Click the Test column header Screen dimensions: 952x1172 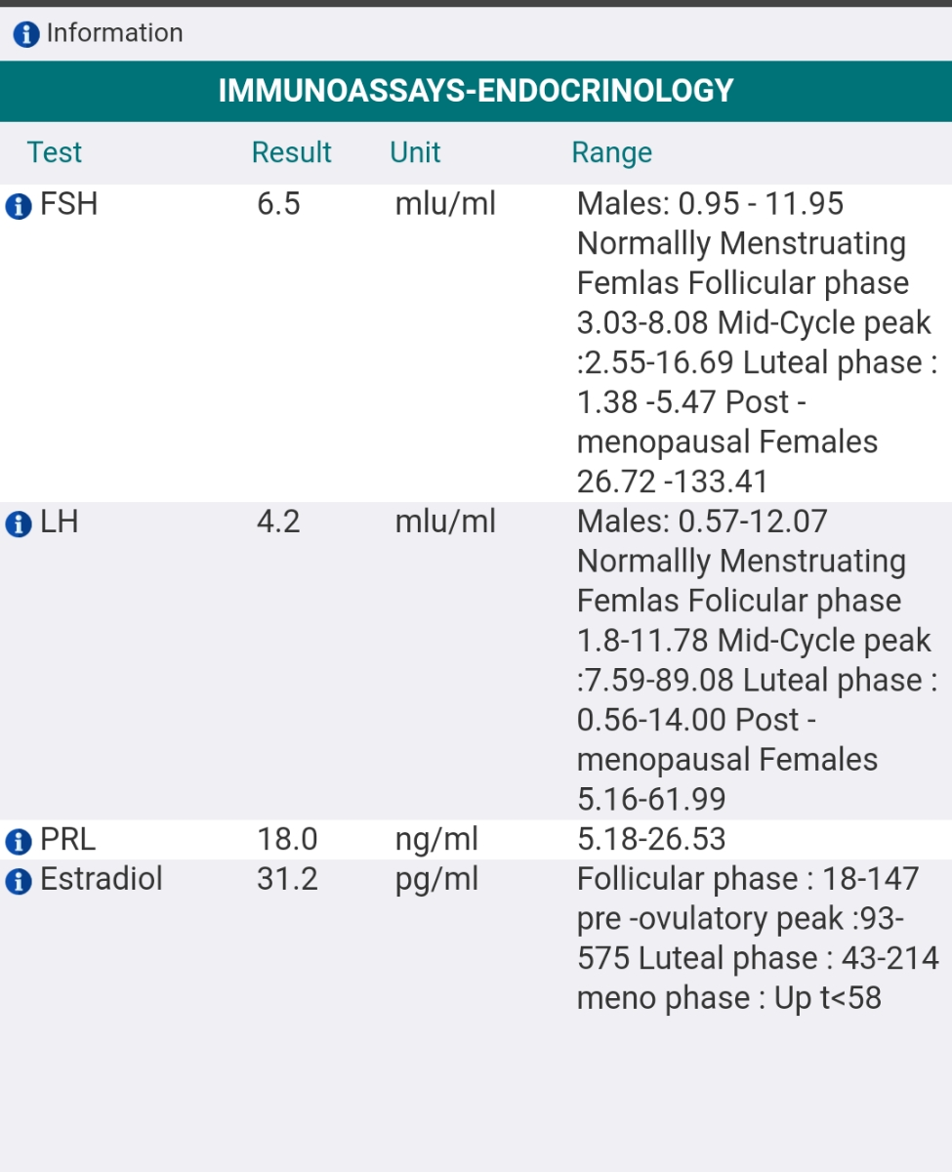[55, 152]
